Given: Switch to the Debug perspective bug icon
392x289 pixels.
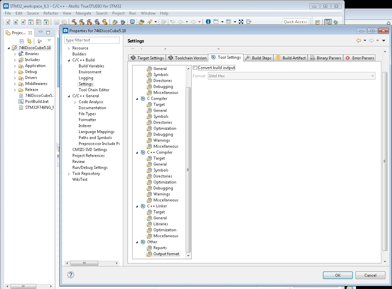Looking at the screenshot, I should (x=336, y=22).
